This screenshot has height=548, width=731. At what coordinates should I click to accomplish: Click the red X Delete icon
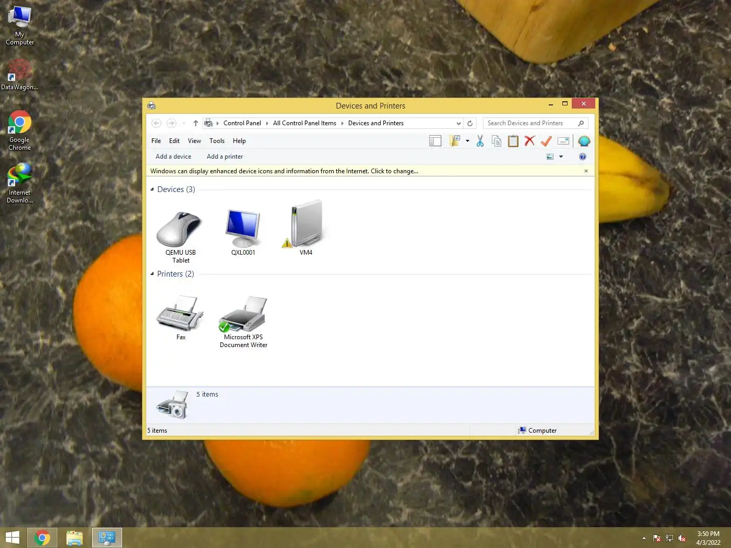click(529, 141)
